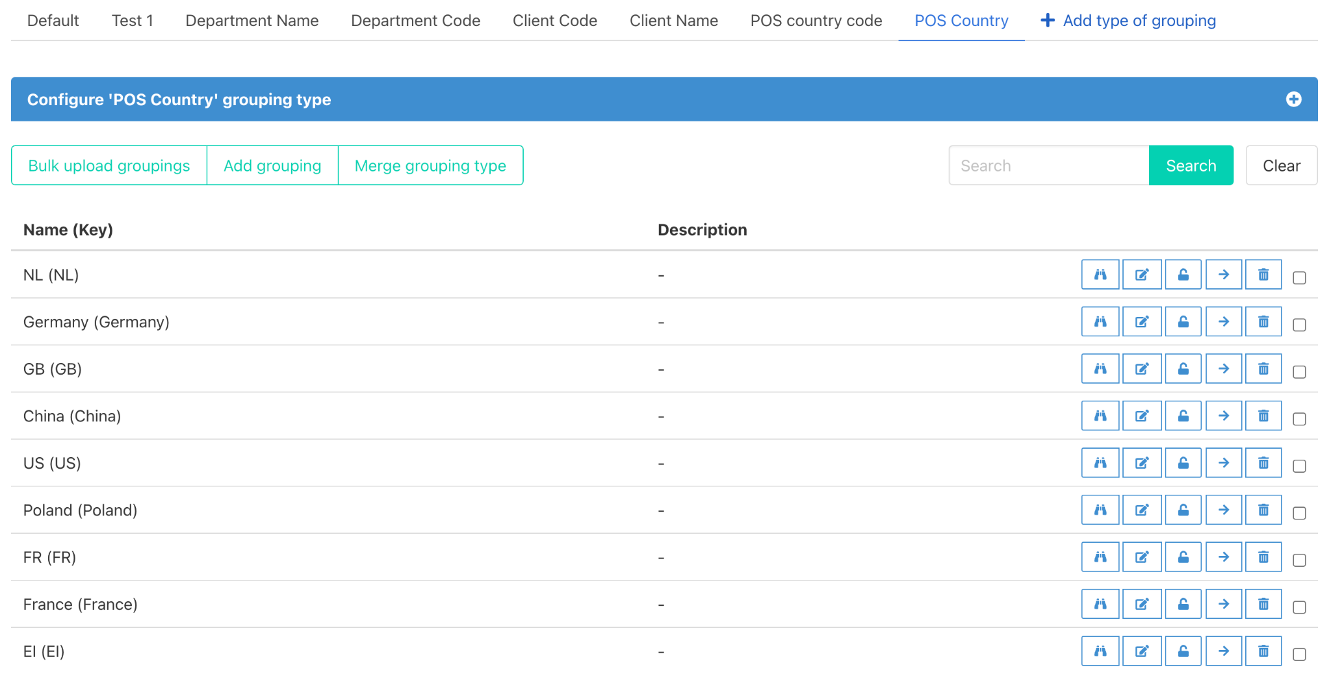Image resolution: width=1331 pixels, height=687 pixels.
Task: Tick the checkbox for NL row
Action: click(x=1299, y=278)
